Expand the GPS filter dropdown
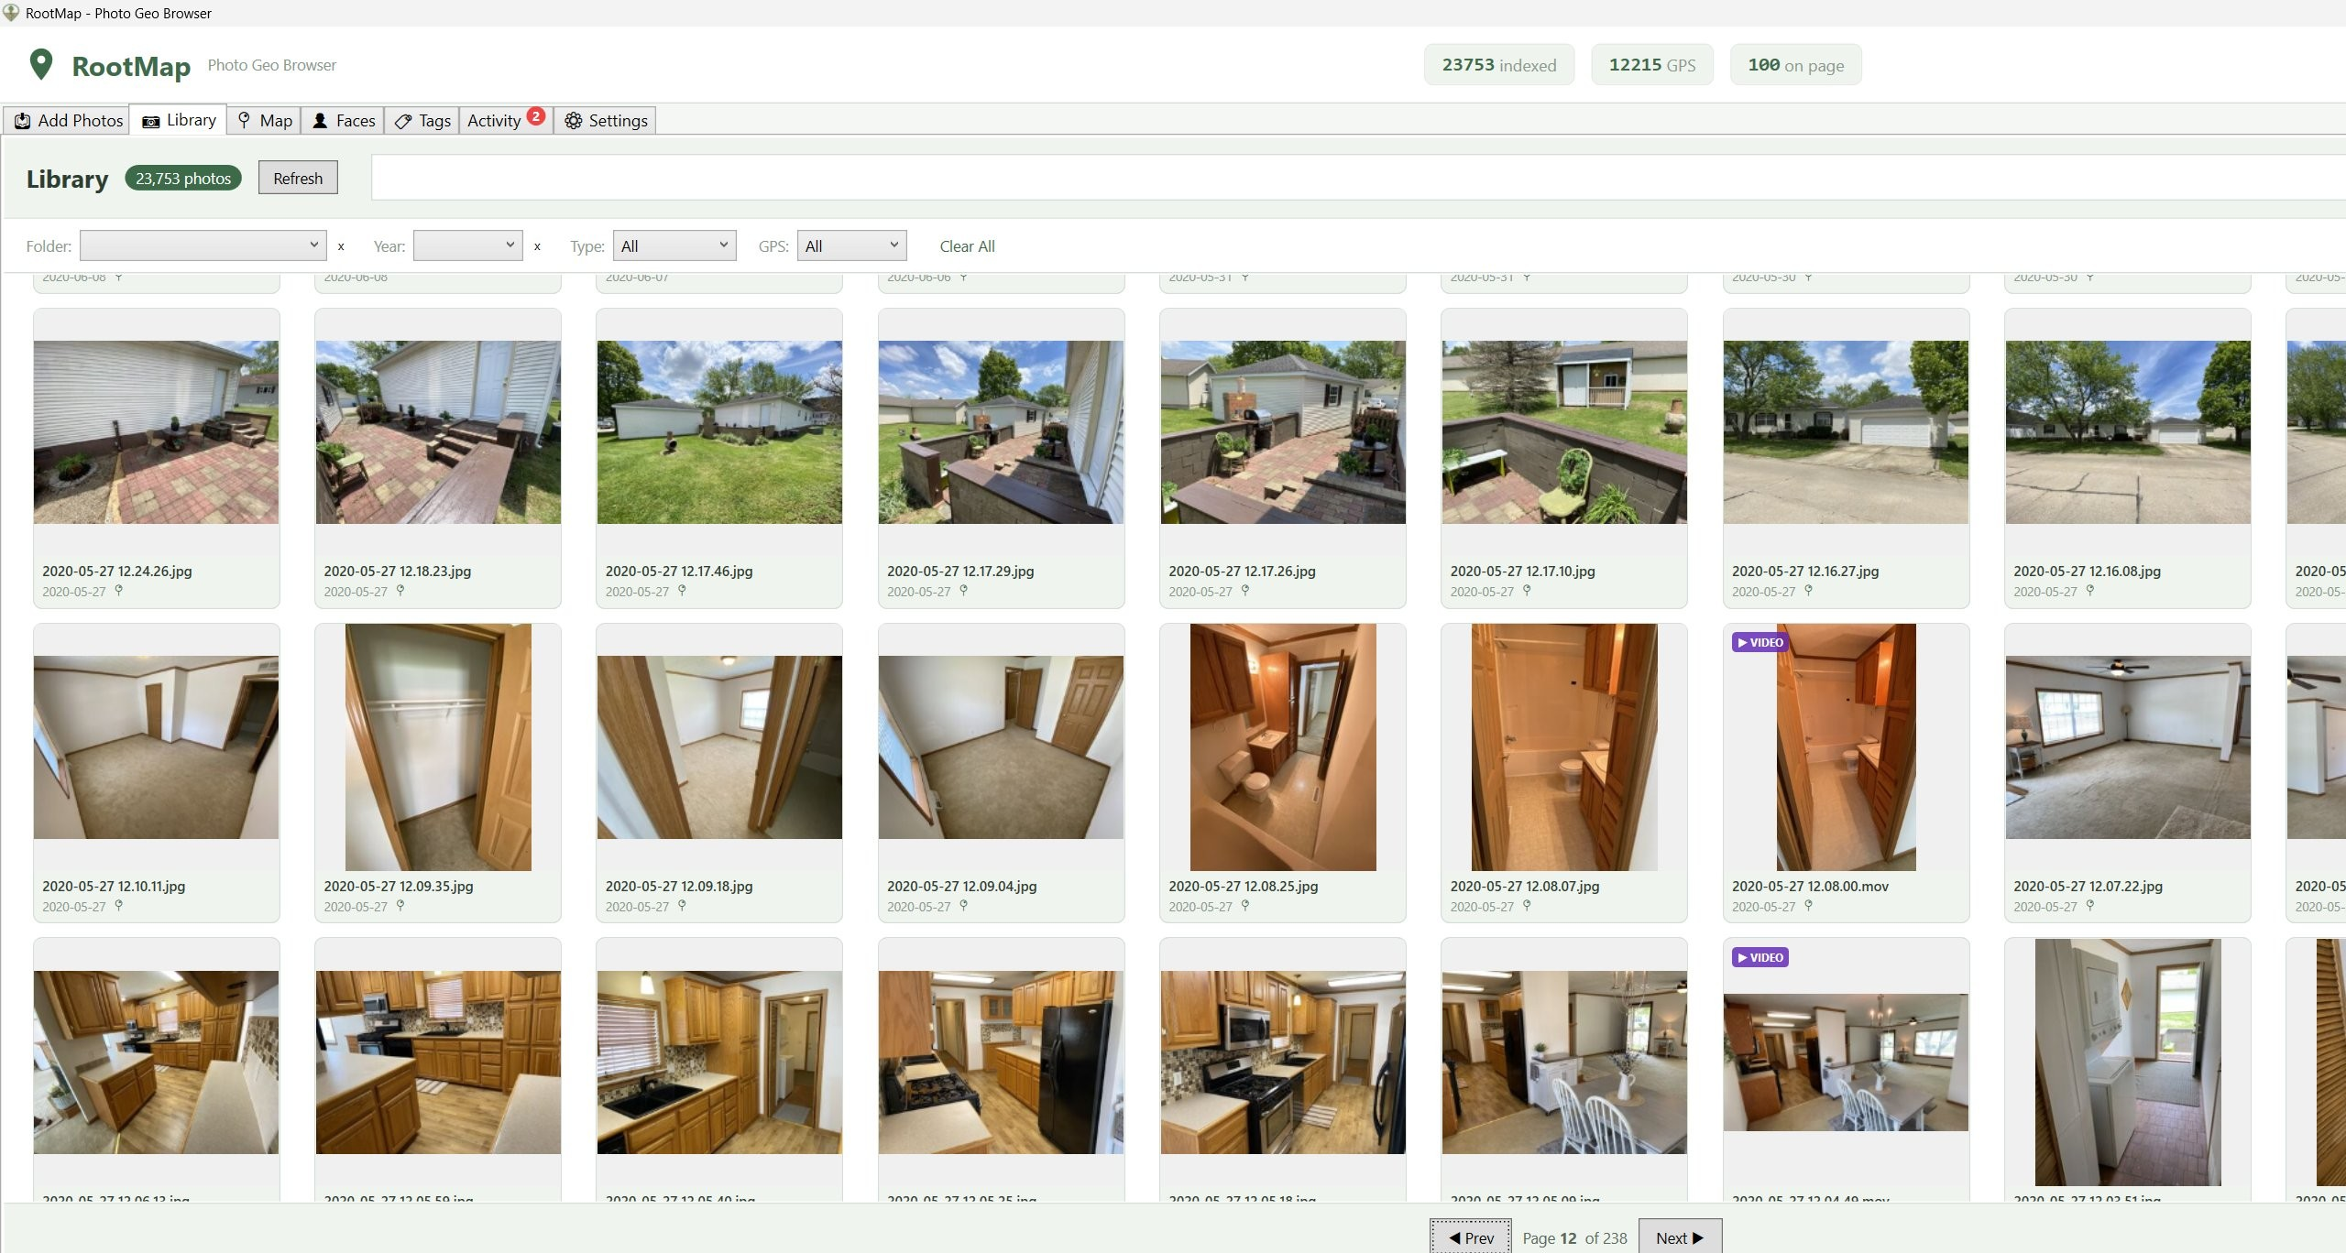The height and width of the screenshot is (1253, 2346). click(x=852, y=245)
